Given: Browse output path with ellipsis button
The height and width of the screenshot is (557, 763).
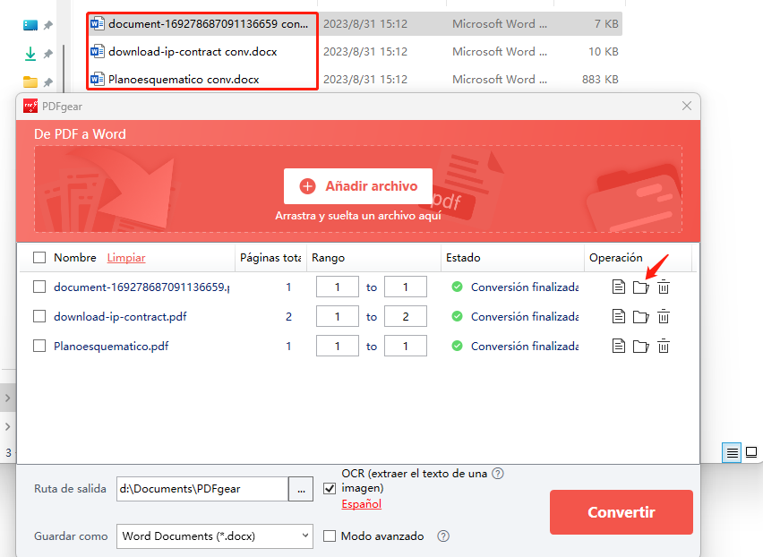Looking at the screenshot, I should click(x=300, y=489).
